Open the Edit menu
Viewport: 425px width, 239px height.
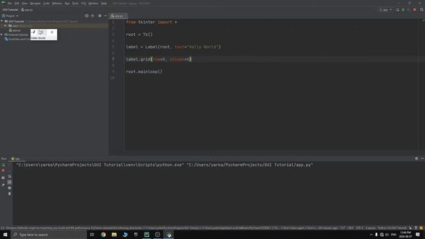17,3
